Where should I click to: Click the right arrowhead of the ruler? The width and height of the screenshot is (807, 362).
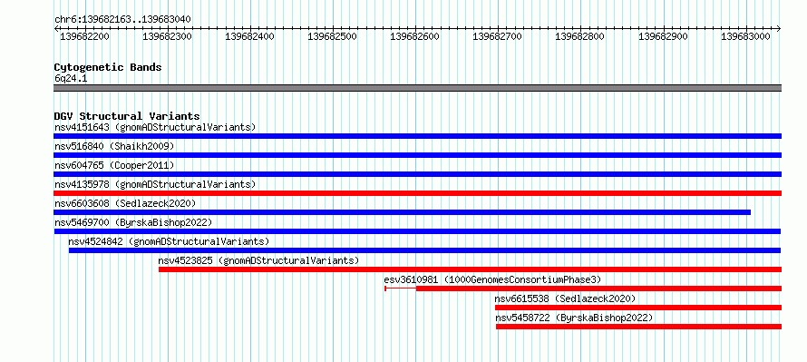(779, 29)
